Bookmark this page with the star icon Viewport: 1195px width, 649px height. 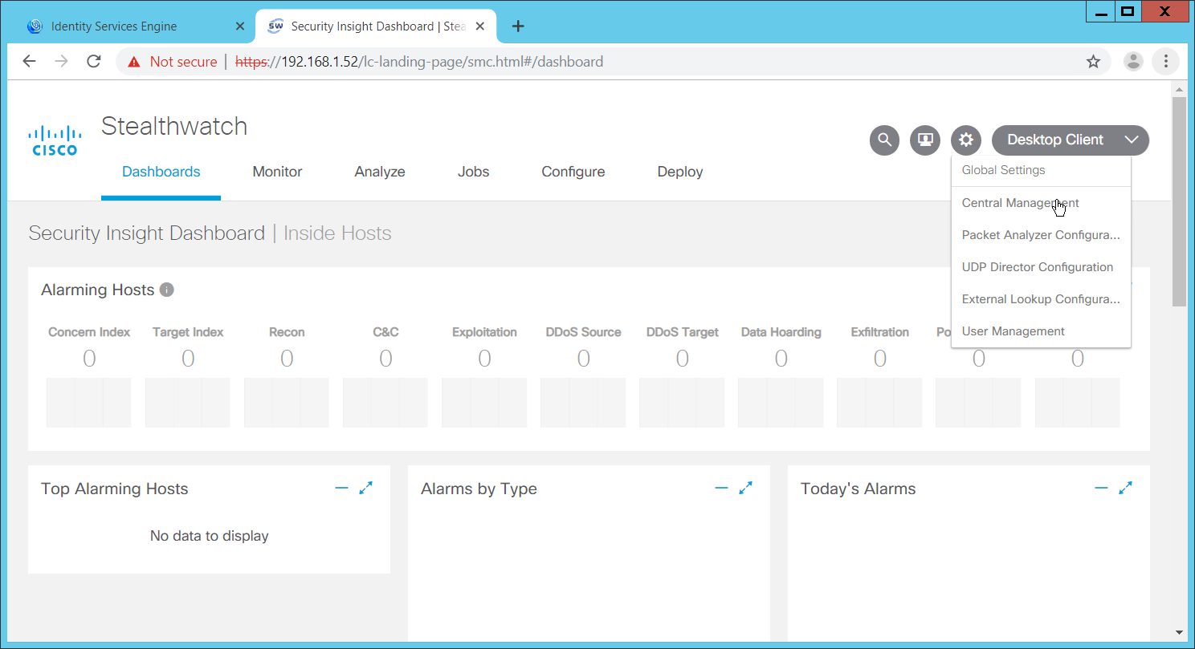tap(1093, 62)
